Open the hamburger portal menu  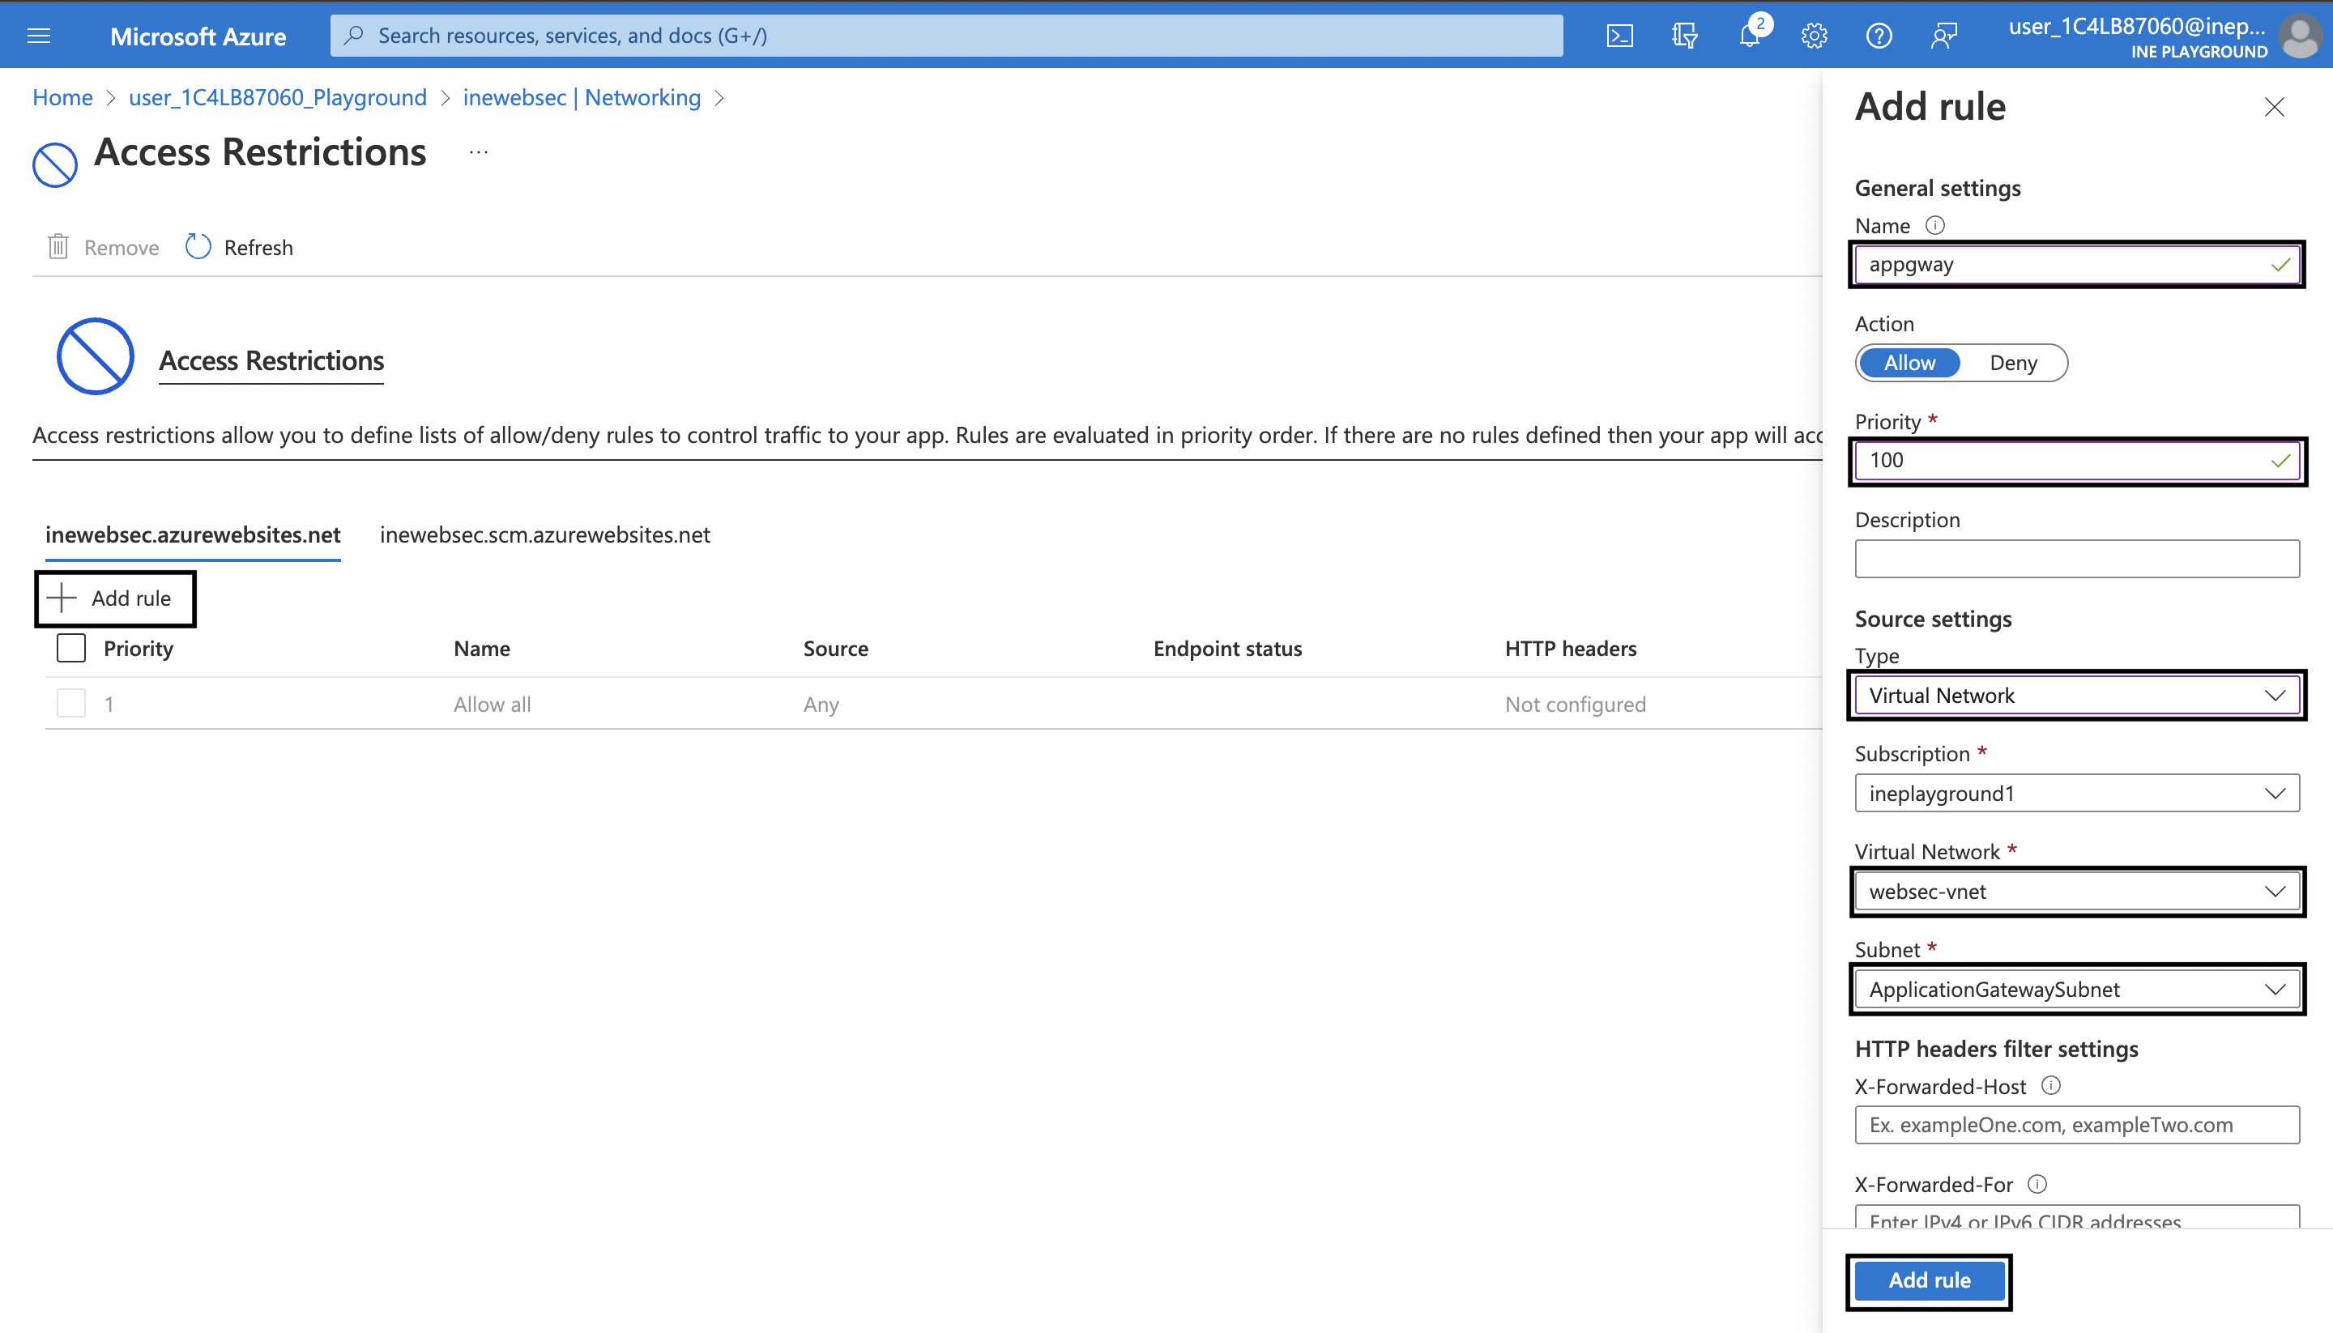(38, 36)
